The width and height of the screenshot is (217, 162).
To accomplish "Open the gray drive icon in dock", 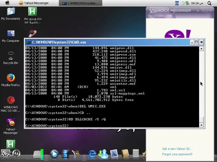I will [38, 154].
